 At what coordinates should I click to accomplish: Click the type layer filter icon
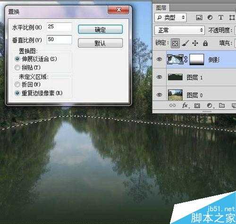pyautogui.click(x=221, y=17)
